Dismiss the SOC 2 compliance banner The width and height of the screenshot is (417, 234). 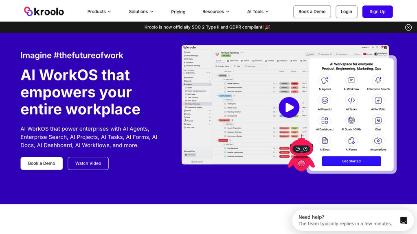point(408,27)
